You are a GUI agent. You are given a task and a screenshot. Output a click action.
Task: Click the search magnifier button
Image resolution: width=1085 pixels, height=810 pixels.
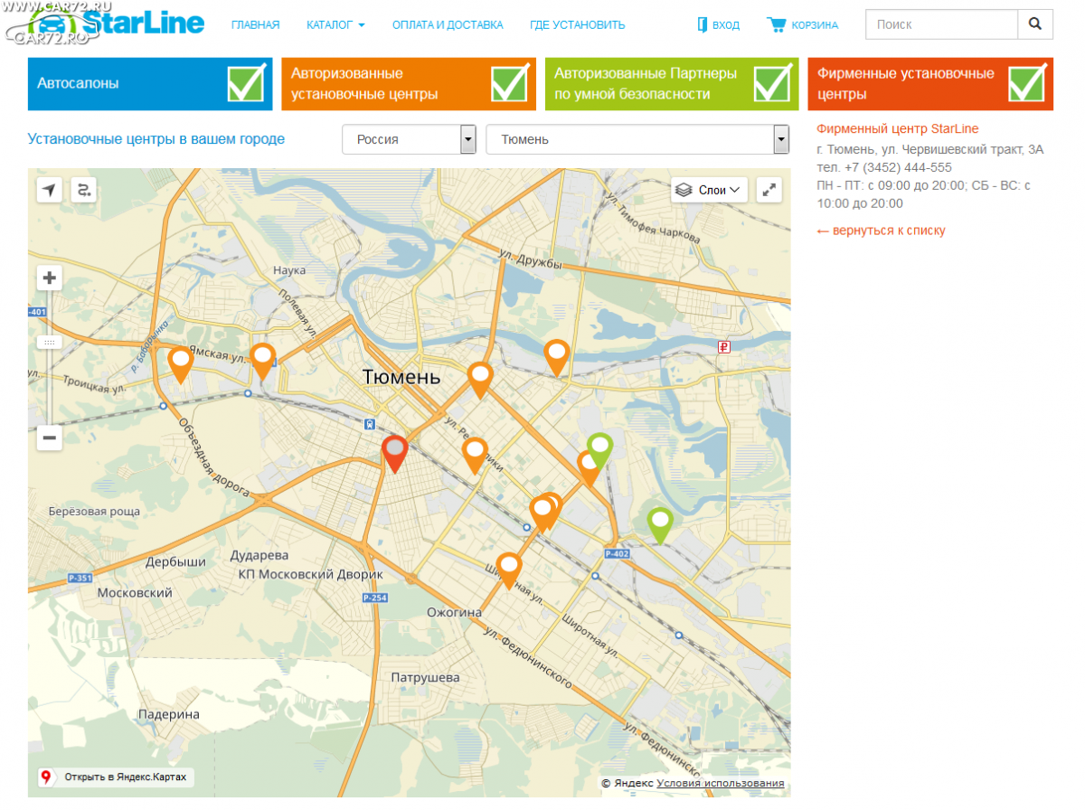[x=1035, y=24]
